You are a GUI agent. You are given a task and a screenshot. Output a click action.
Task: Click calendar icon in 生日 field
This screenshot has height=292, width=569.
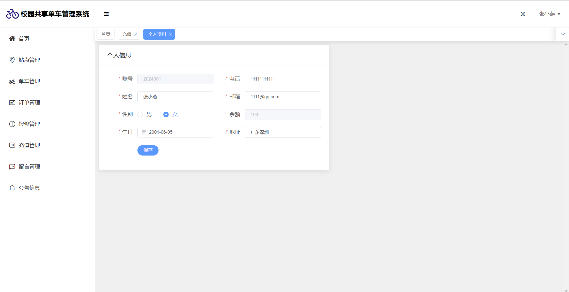click(144, 132)
